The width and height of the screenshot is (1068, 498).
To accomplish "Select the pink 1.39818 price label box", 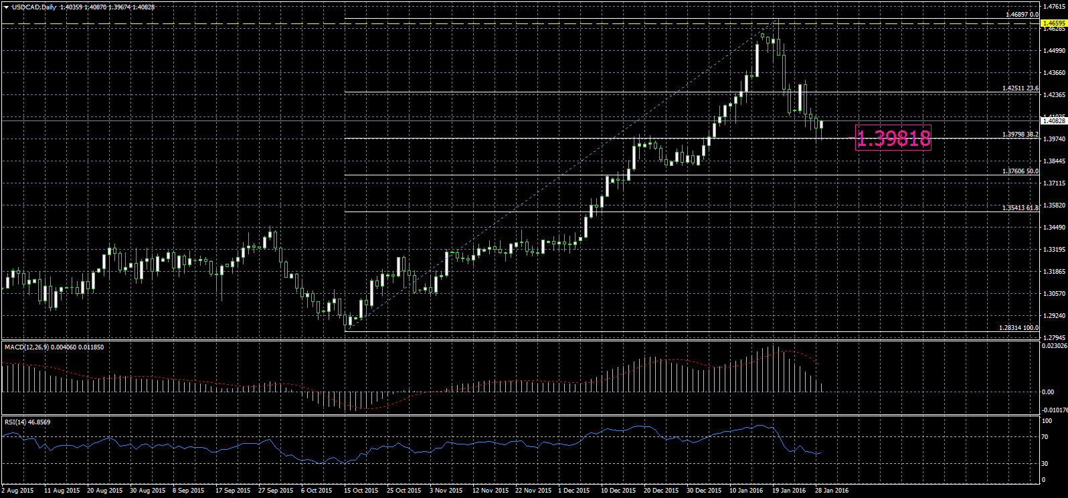I will point(893,138).
